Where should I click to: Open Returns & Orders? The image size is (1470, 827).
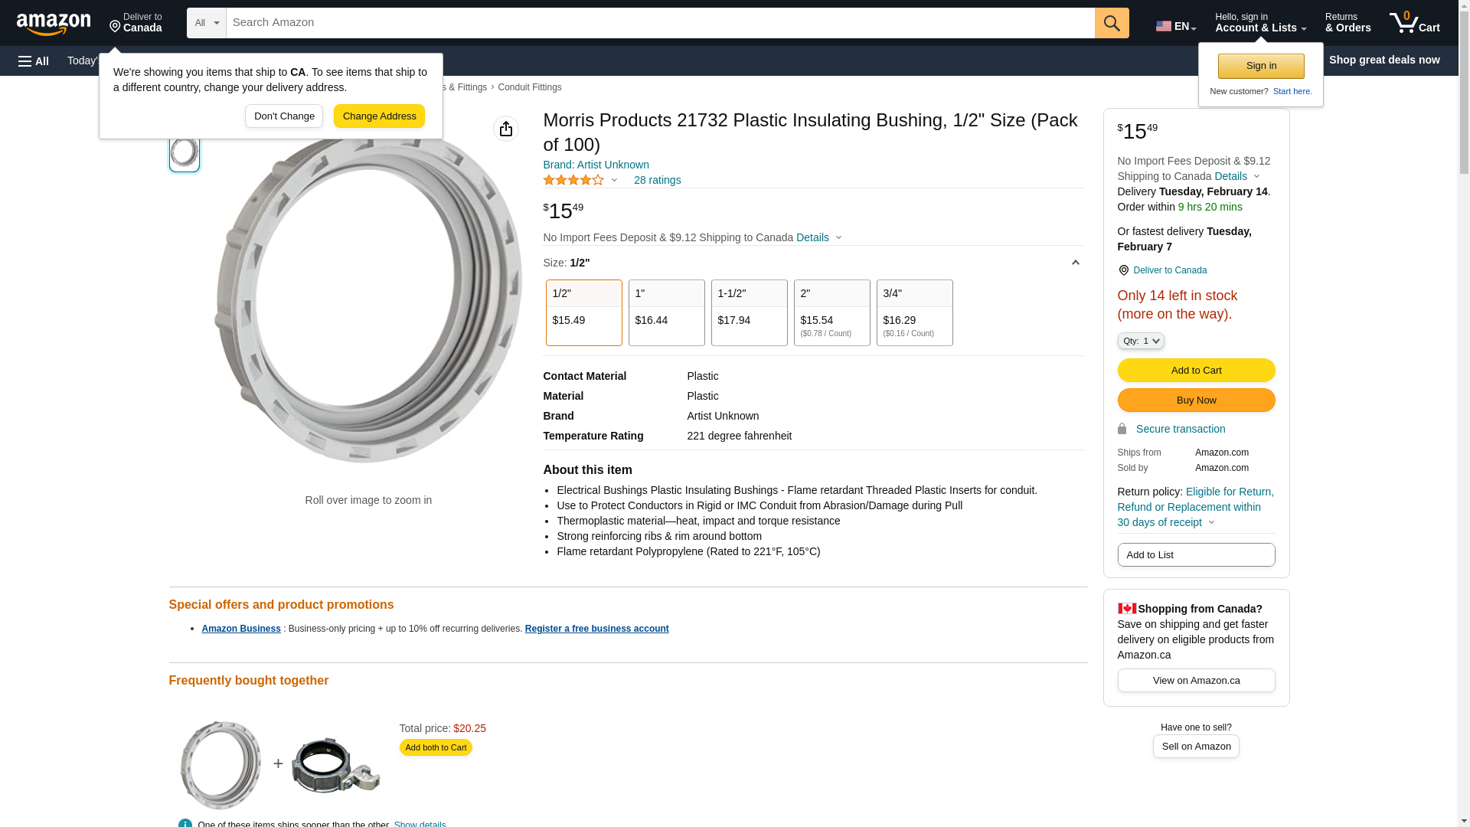pos(1347,23)
